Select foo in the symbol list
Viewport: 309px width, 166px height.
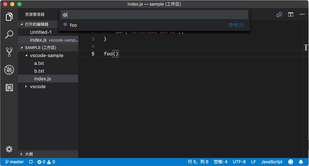tap(154, 25)
